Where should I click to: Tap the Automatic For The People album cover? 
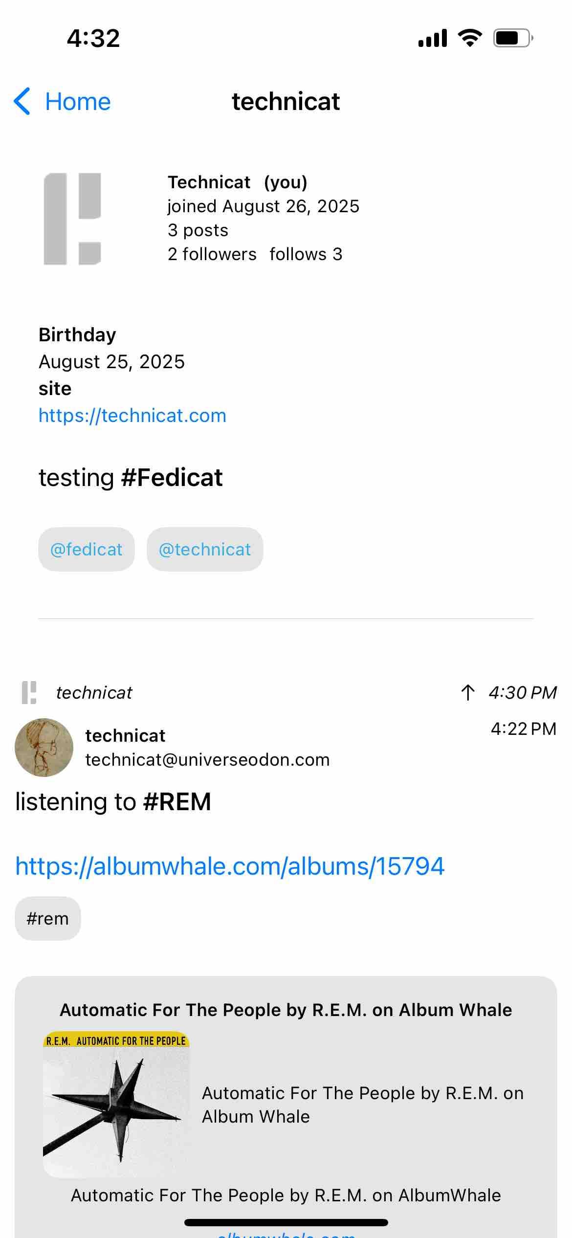coord(116,1104)
